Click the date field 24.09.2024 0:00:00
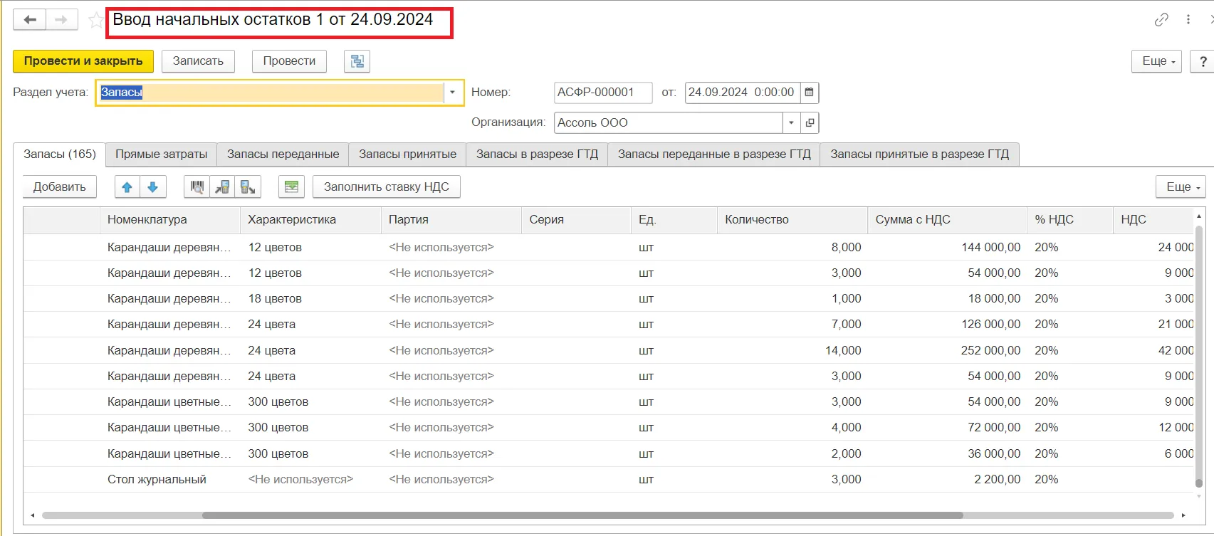The height and width of the screenshot is (536, 1214). 743,93
